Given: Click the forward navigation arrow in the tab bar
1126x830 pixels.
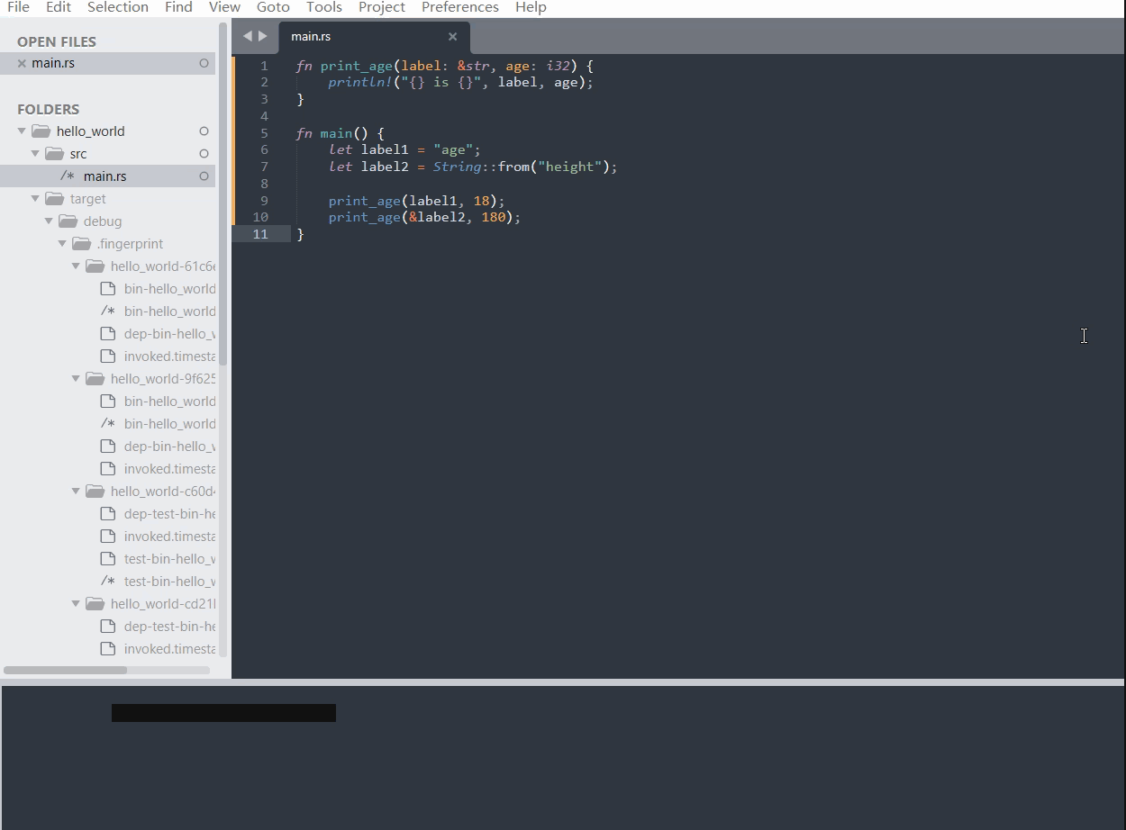Looking at the screenshot, I should coord(262,36).
